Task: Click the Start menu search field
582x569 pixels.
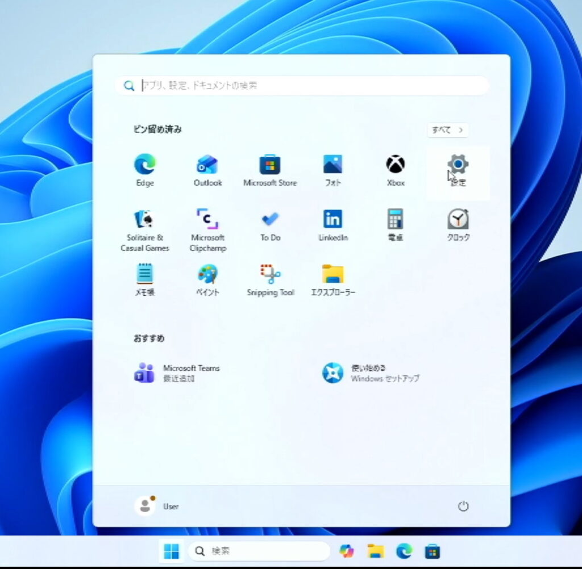Action: coord(301,86)
